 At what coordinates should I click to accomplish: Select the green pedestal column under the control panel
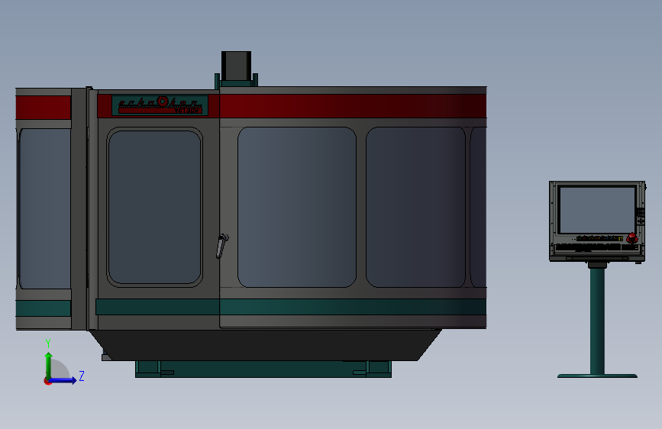click(597, 321)
